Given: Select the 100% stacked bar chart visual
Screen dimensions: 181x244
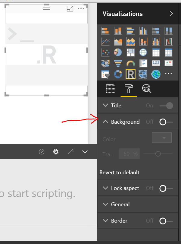Looking at the screenshot, I should (156, 31).
